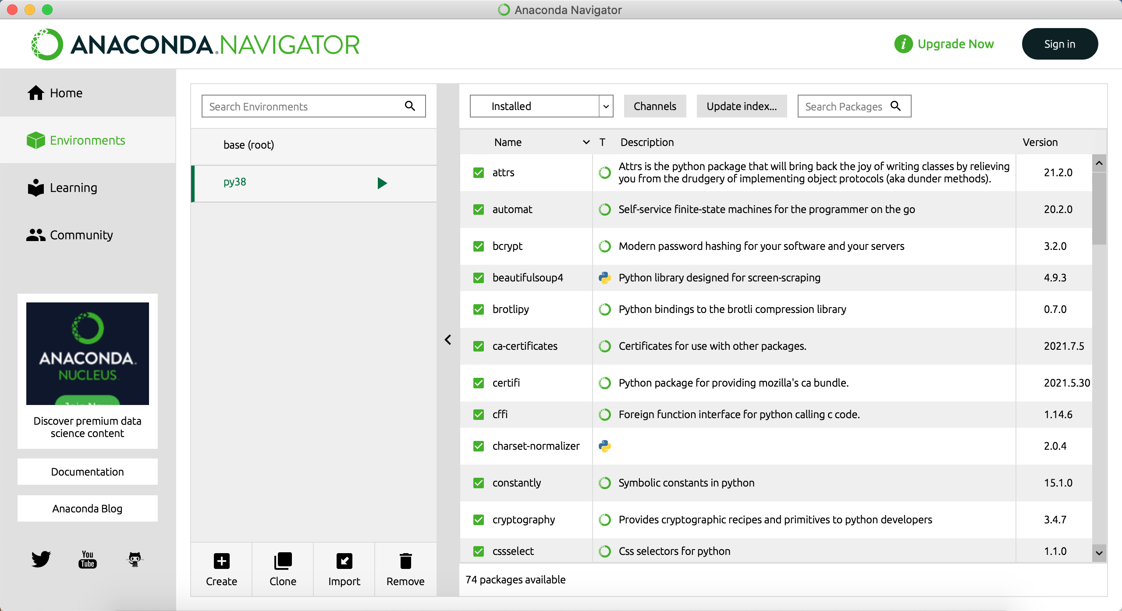The height and width of the screenshot is (611, 1122).
Task: Open the Home tab
Action: (88, 93)
